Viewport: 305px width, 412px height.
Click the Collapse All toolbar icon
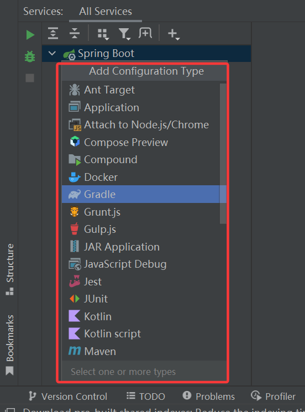click(x=75, y=33)
